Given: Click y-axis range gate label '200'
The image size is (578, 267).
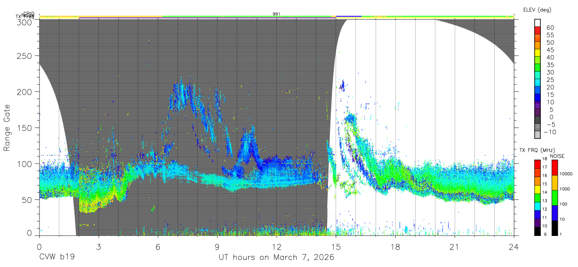Looking at the screenshot, I should tap(25, 92).
